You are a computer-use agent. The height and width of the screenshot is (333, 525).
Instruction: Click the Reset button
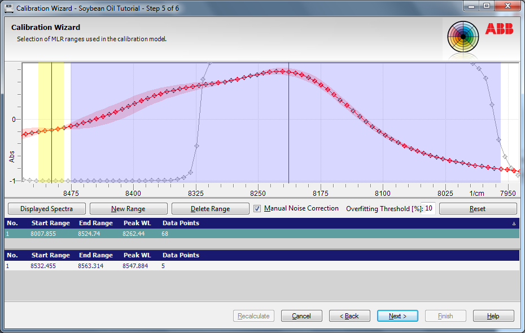pyautogui.click(x=477, y=209)
